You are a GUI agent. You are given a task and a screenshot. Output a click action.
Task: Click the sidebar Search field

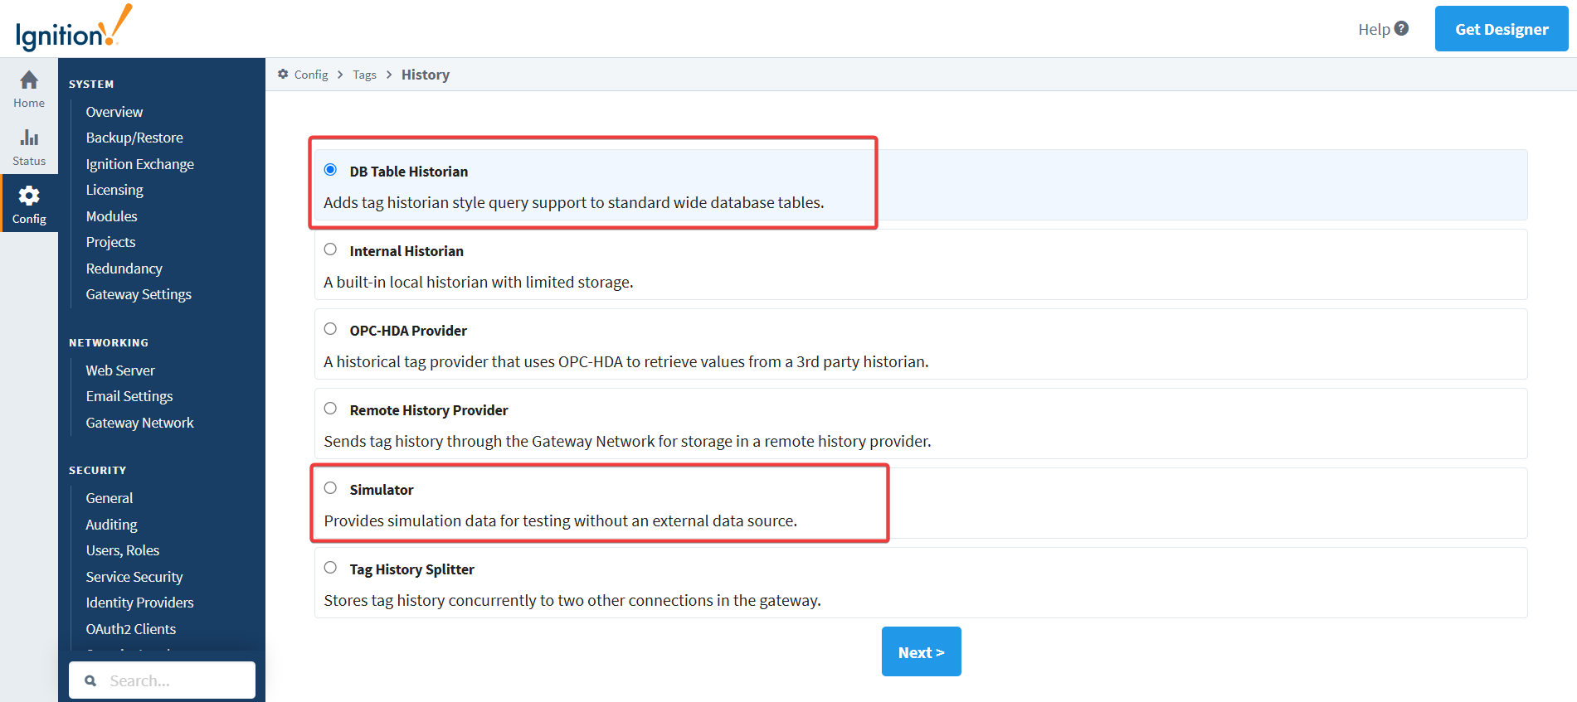click(162, 680)
